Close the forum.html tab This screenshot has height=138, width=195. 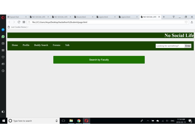[93, 17]
